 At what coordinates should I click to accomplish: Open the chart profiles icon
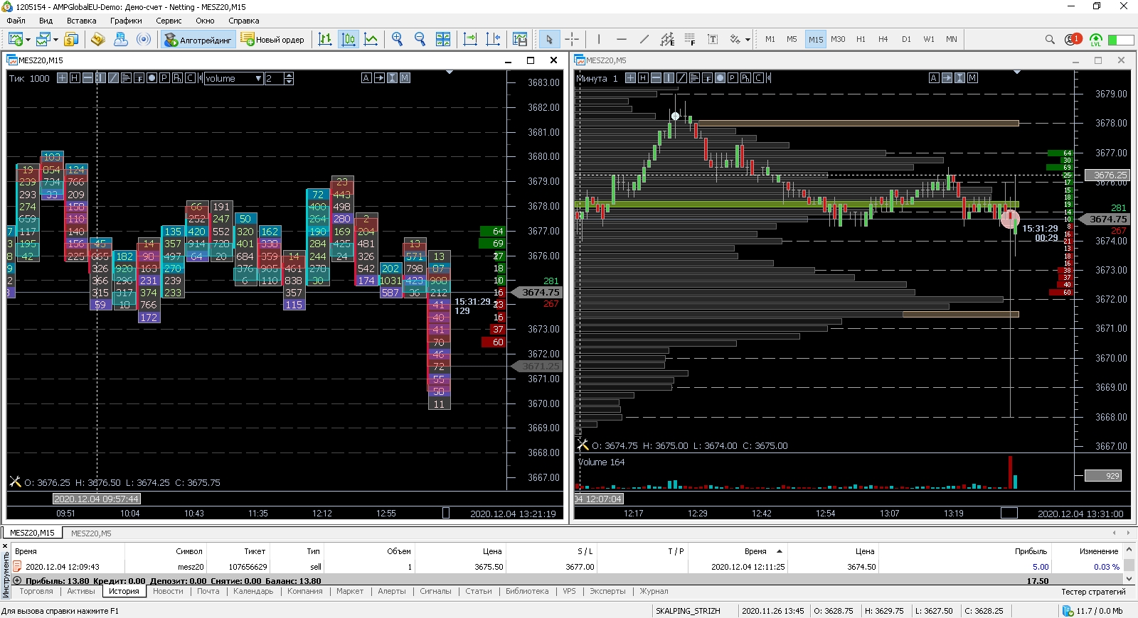click(43, 39)
